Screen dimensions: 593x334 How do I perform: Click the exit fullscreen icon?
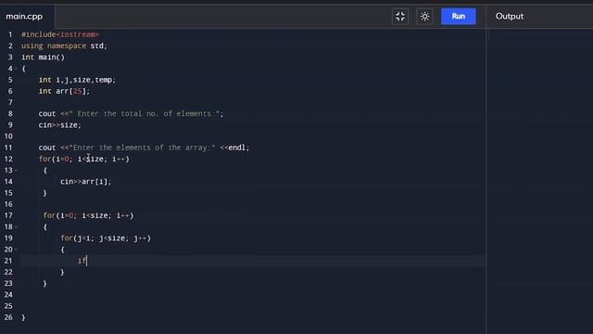[400, 17]
